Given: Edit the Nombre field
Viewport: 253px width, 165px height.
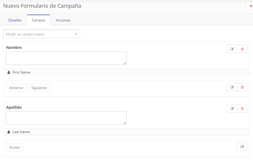Looking at the screenshot, I should pos(232,49).
